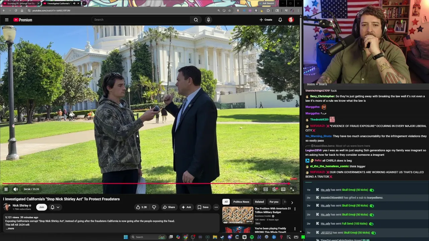The width and height of the screenshot is (429, 241).
Task: Click el_thc_the_homeless_comic username in chat
Action: 329,166
